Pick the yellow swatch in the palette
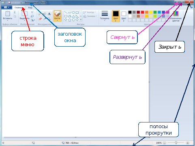Viewport: 195px width, 146px height. coord(151,12)
